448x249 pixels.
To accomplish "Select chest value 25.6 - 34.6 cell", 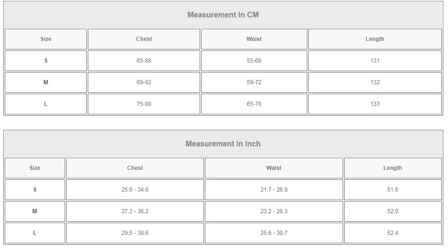I will (135, 190).
